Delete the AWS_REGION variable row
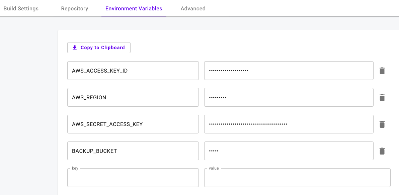The image size is (399, 195). (x=382, y=98)
